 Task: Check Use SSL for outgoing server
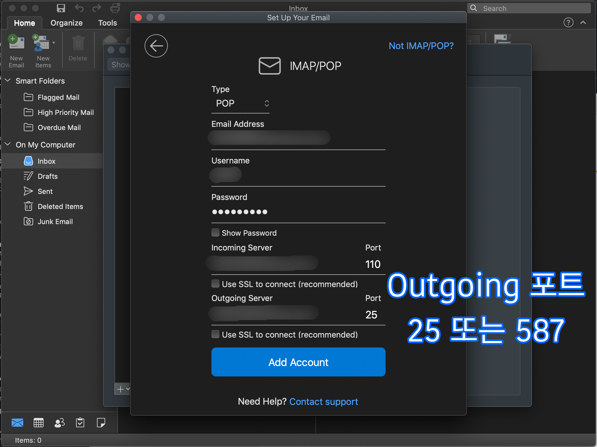click(x=215, y=334)
